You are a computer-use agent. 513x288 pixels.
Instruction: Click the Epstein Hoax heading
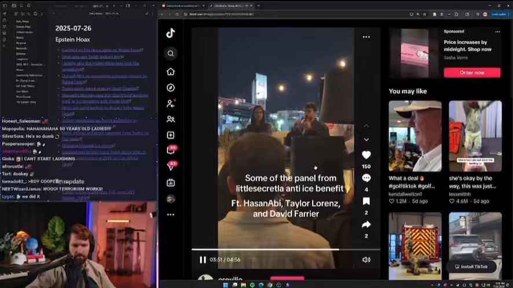click(72, 39)
